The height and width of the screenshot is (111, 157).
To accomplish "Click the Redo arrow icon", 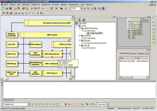I will 47,9.
